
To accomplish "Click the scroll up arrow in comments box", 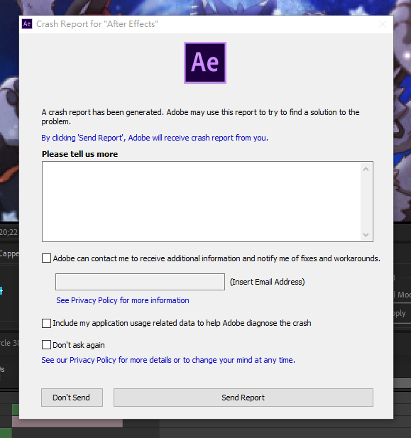I will (x=366, y=169).
